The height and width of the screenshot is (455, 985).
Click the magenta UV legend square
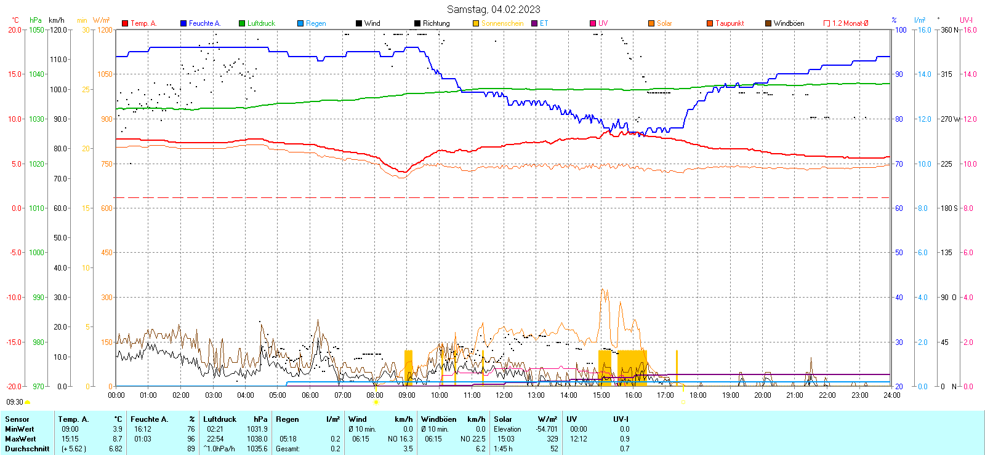tap(593, 23)
